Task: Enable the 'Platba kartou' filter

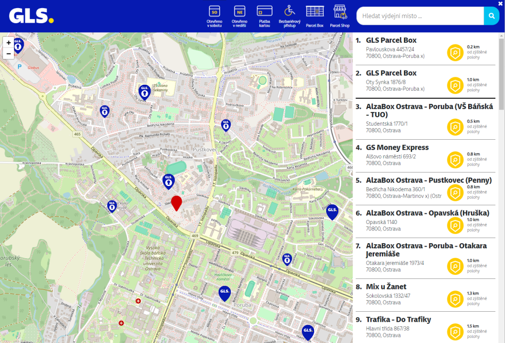Action: click(265, 16)
